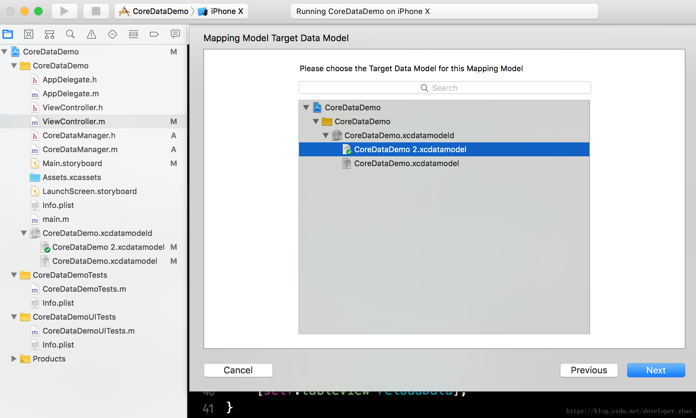696x418 pixels.
Task: Open the Debug navigator
Action: [x=133, y=34]
